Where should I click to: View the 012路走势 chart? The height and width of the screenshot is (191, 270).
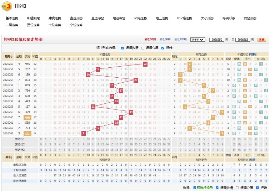184,18
